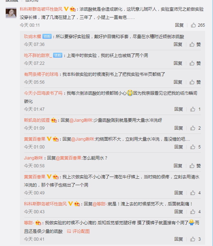Open 评论配图 image attachment
Viewport: 213px width, 246px height.
click(x=78, y=231)
